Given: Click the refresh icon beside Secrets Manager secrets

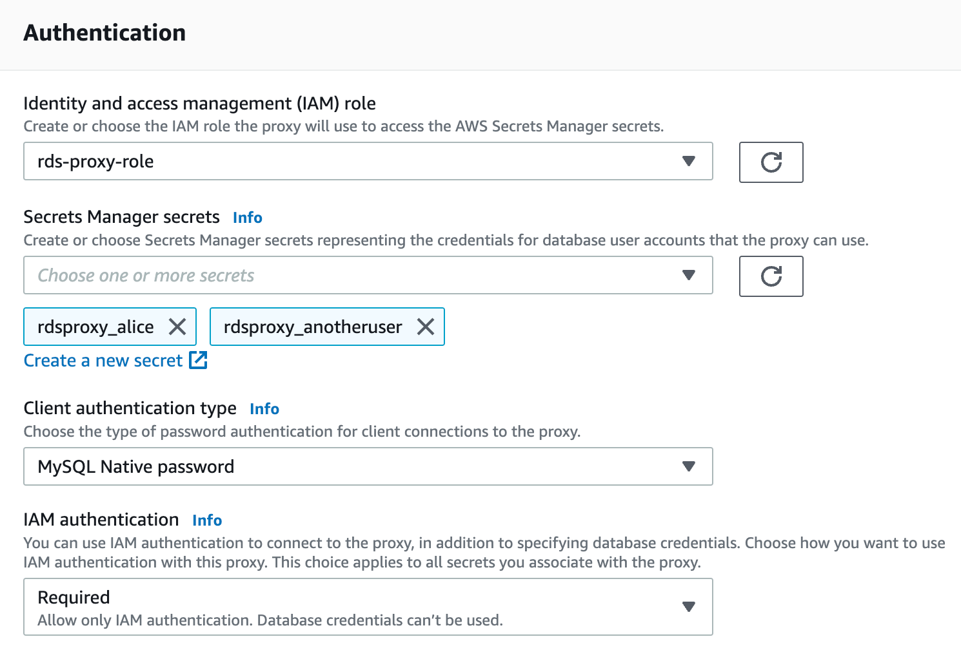Looking at the screenshot, I should pos(771,276).
